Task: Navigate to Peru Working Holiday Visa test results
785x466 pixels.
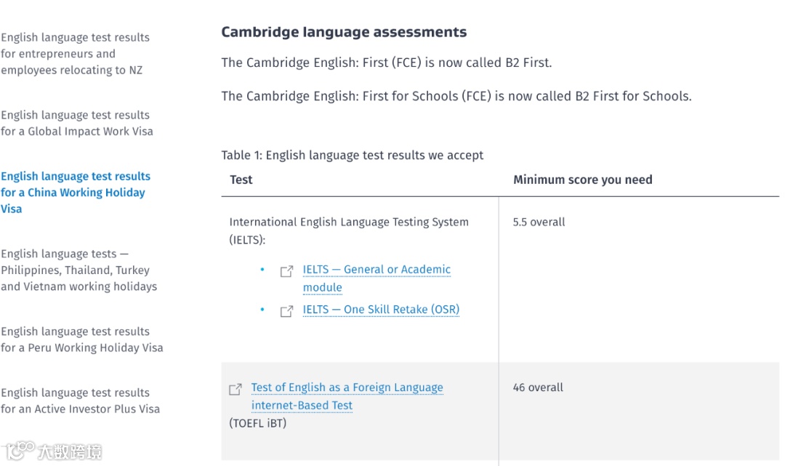Action: pos(81,340)
